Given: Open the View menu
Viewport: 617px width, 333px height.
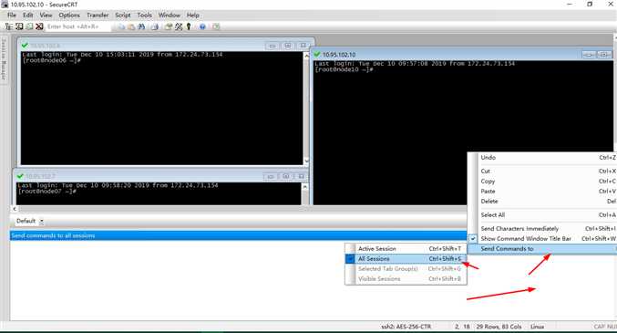Looking at the screenshot, I should point(46,15).
